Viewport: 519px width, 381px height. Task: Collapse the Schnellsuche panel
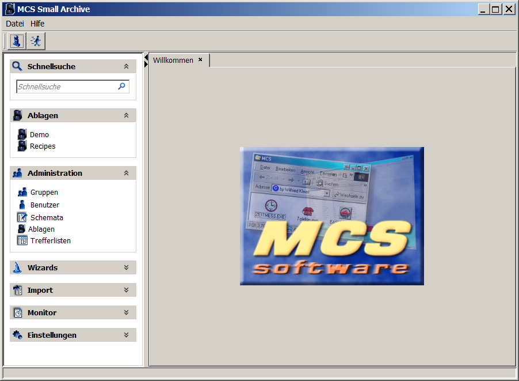coord(126,66)
